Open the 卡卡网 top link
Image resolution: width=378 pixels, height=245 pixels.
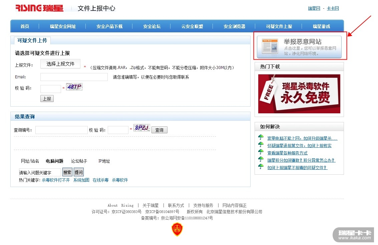point(333,8)
